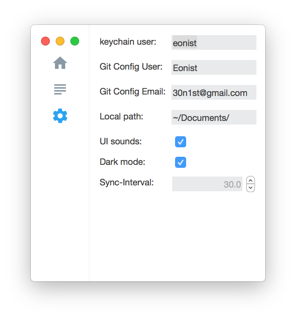Click the Local path field
The width and height of the screenshot is (296, 318).
point(214,117)
